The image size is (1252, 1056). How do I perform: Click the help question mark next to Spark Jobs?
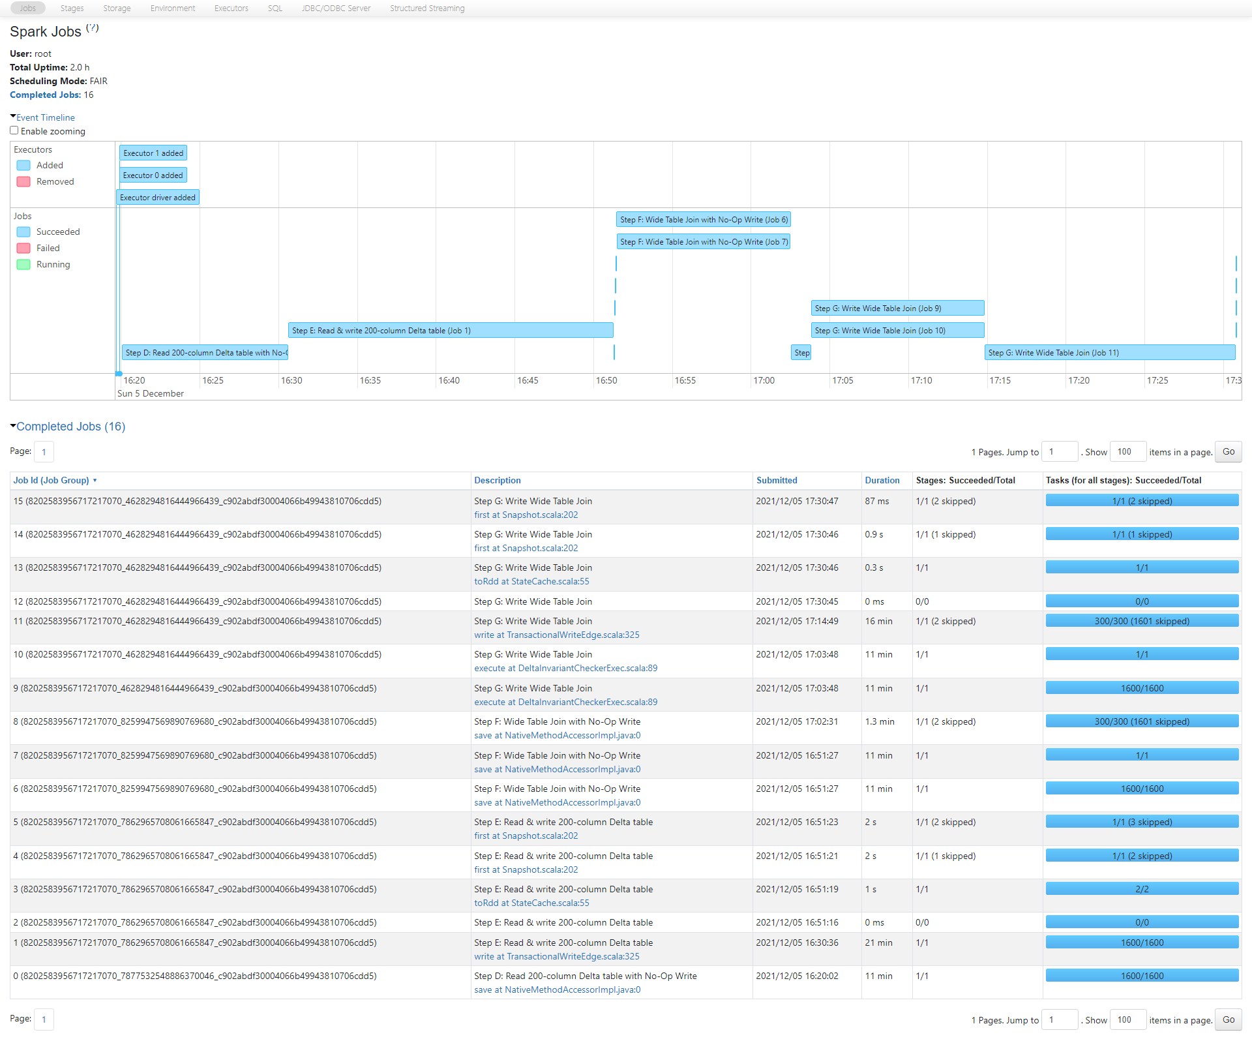[x=93, y=28]
